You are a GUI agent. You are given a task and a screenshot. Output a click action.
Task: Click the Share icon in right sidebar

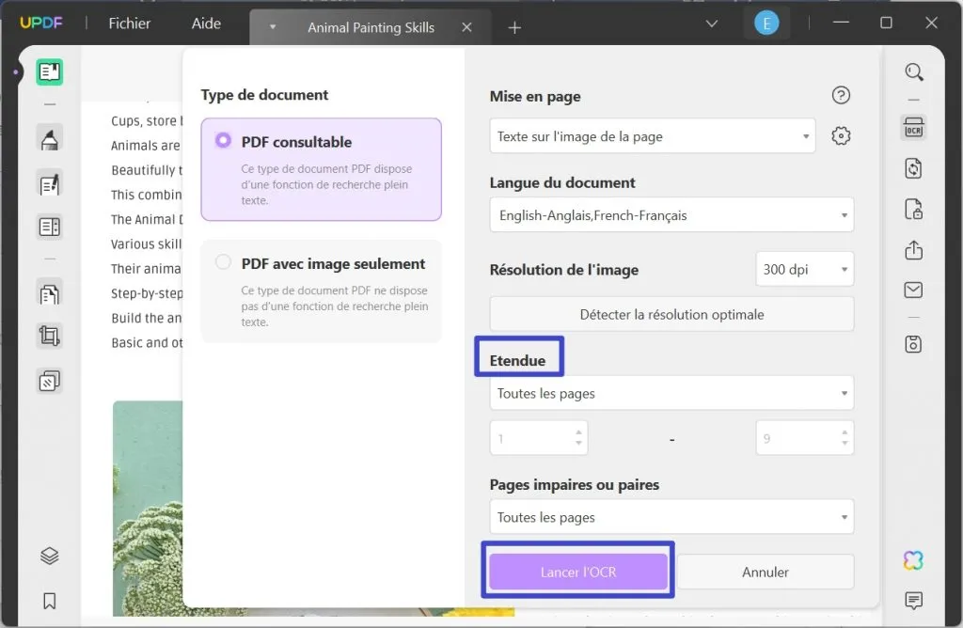tap(912, 250)
